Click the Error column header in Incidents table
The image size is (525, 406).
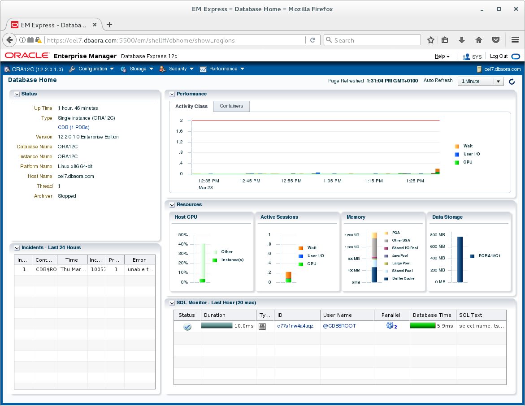click(x=139, y=260)
